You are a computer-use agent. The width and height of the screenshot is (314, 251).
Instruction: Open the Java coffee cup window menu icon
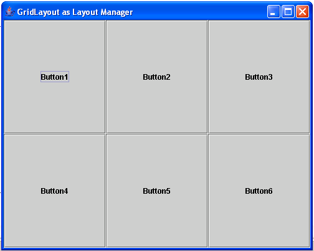click(10, 12)
